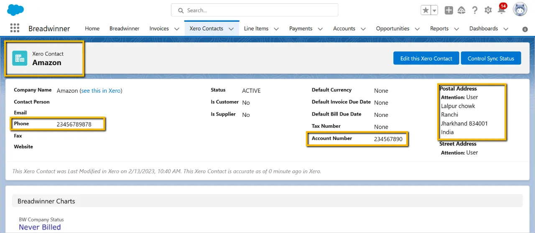
Task: Click the 'Lalpur chowk' address line
Action: click(x=458, y=106)
